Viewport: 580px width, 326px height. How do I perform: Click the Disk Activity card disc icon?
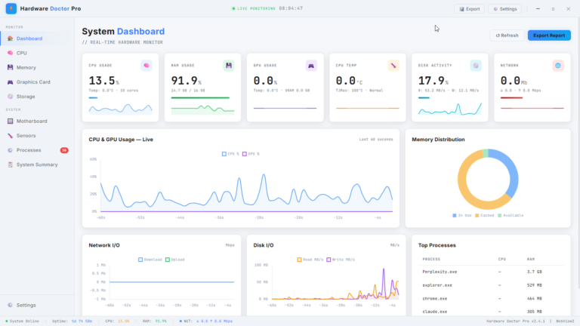476,66
